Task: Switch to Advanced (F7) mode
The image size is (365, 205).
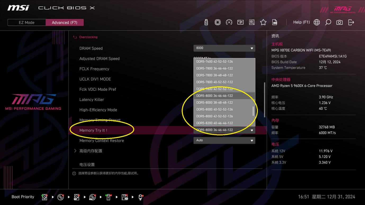Action: 65,22
